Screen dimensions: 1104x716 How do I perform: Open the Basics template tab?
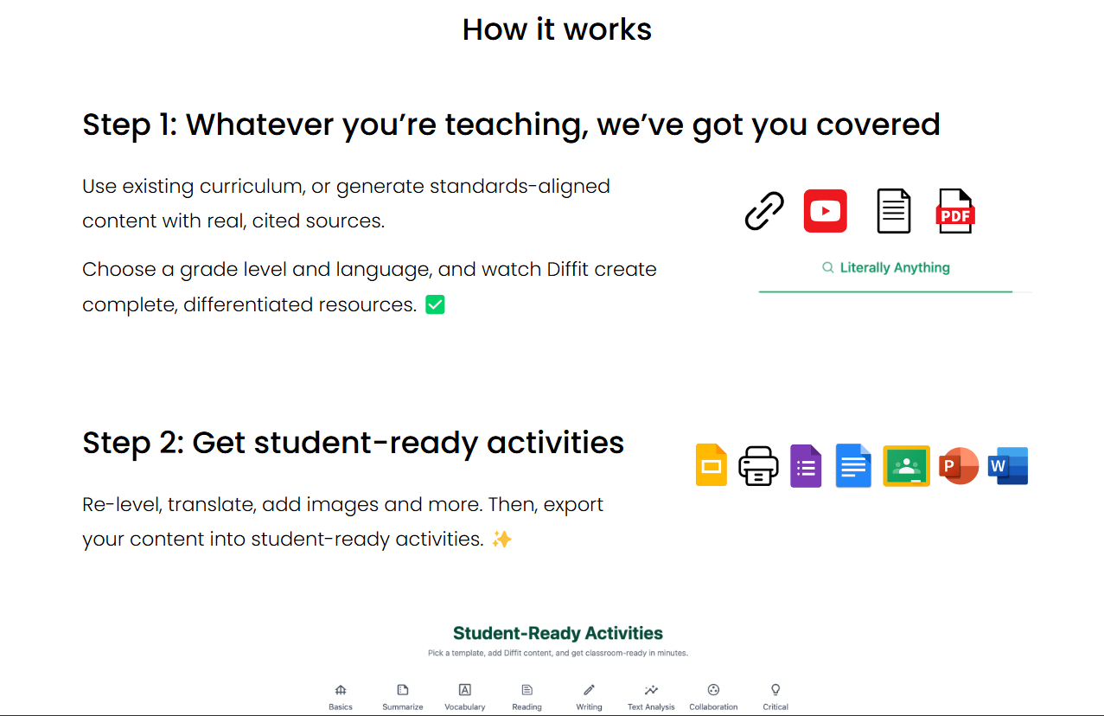341,697
